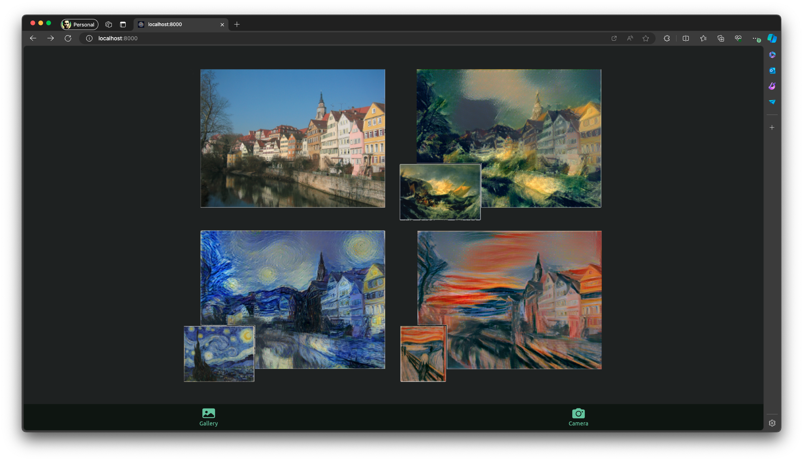Open the Camera tab
This screenshot has width=803, height=461.
click(x=578, y=417)
